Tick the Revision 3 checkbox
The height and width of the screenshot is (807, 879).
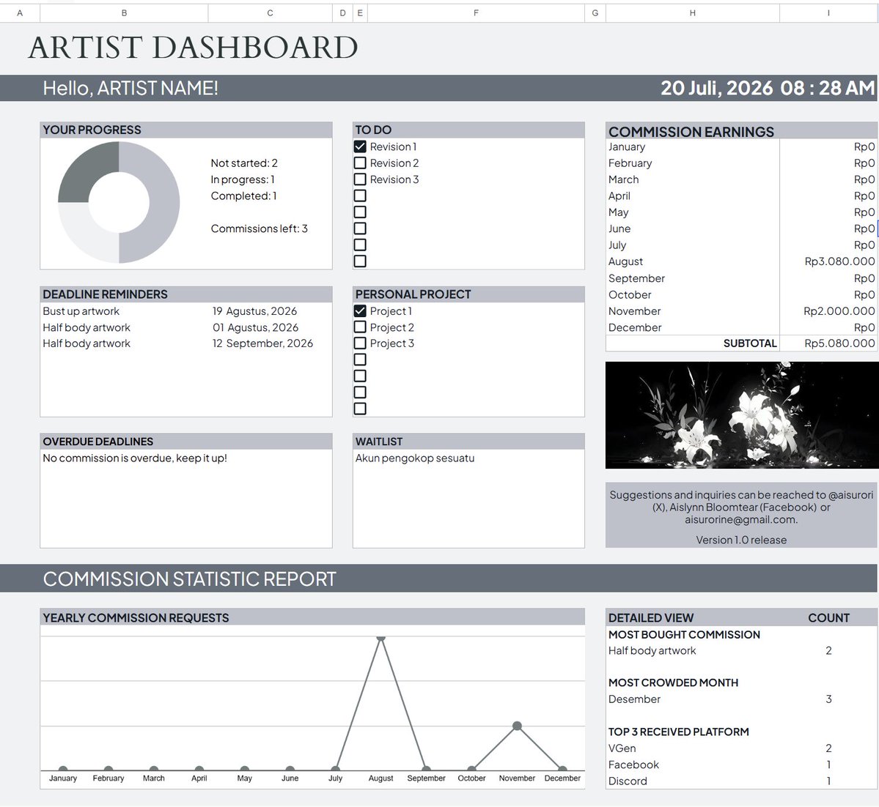tap(360, 179)
